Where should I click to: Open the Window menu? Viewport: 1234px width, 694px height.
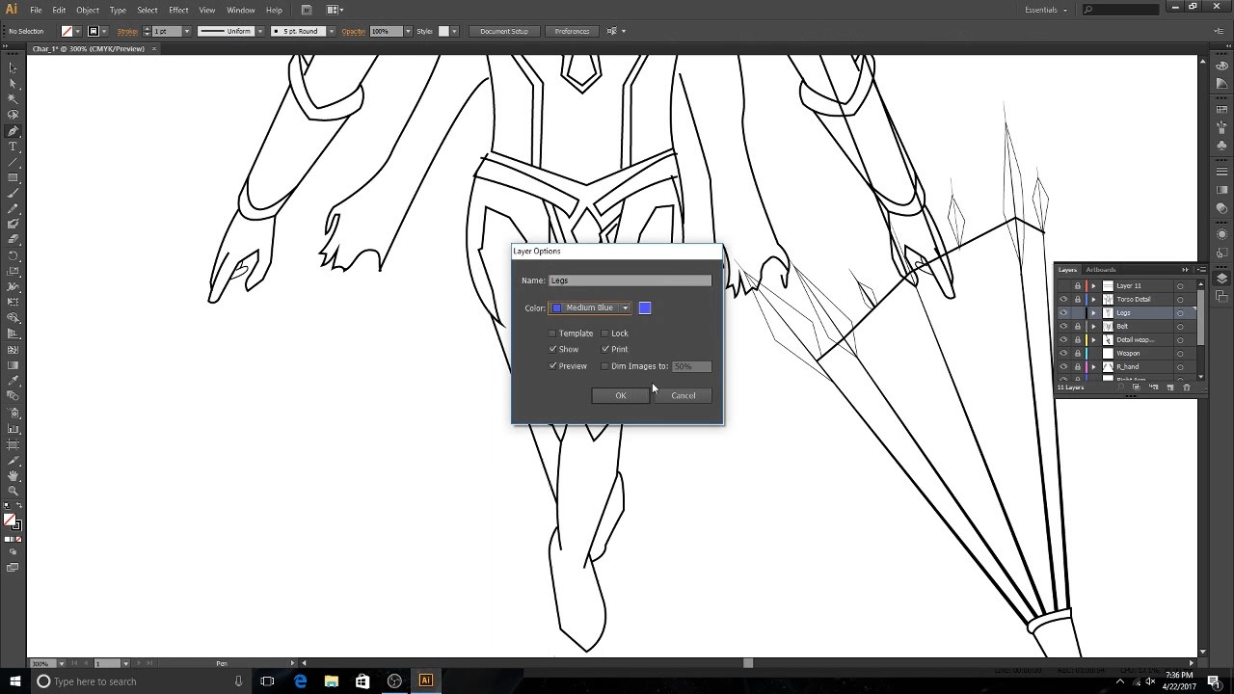(x=241, y=10)
